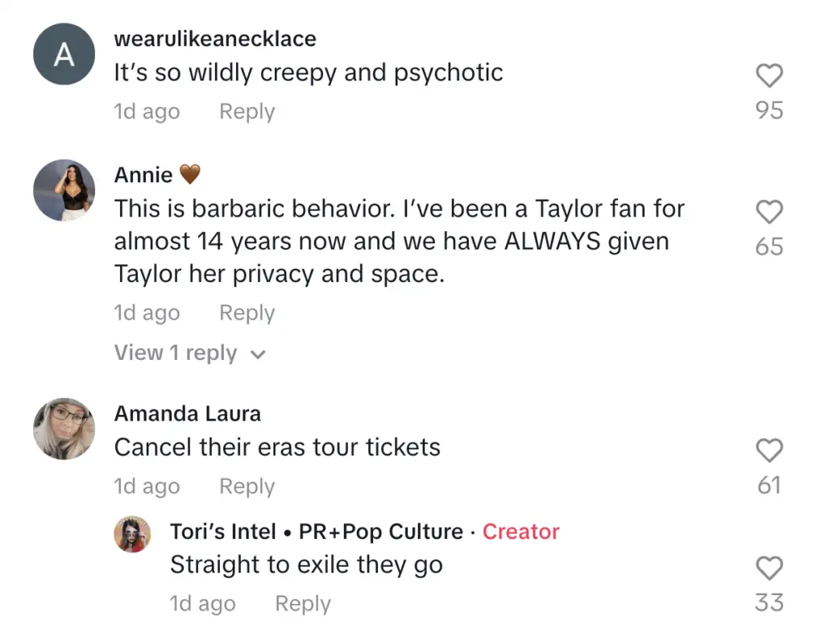Click the 65 likes count on Annie's comment

click(769, 246)
